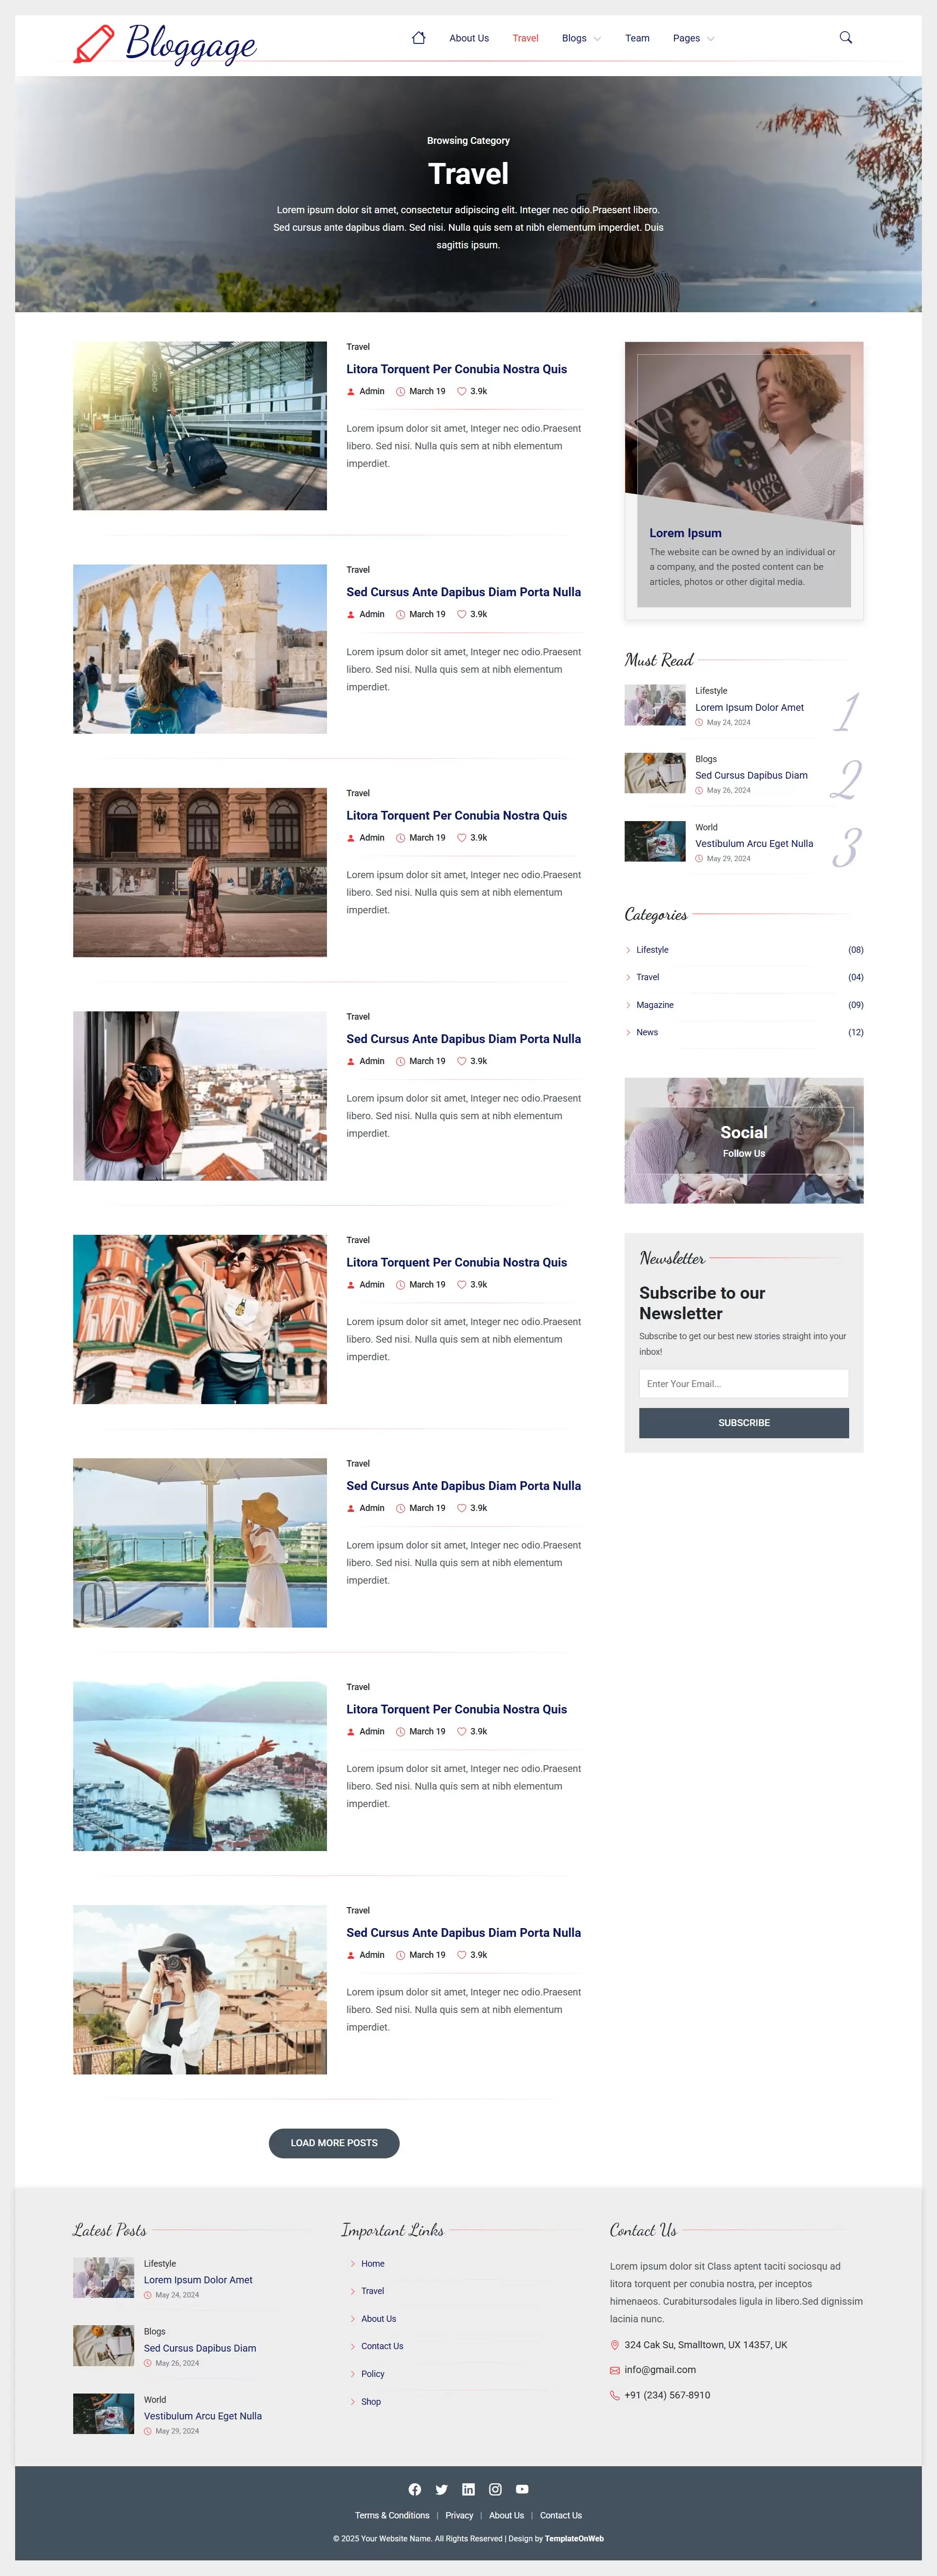
Task: Open the Twitter icon in footer
Action: click(x=441, y=2489)
